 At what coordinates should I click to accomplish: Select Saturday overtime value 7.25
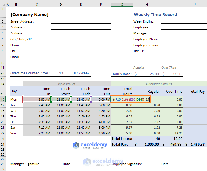(172, 128)
